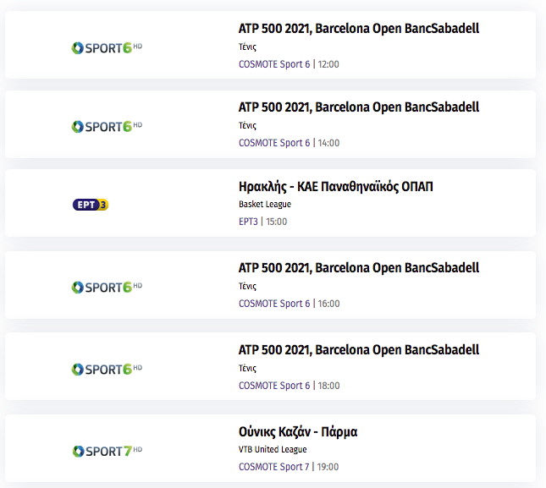The image size is (546, 488).
Task: Click the SPORT6 HD logo for the 14:00 broadcast
Action: pyautogui.click(x=107, y=126)
